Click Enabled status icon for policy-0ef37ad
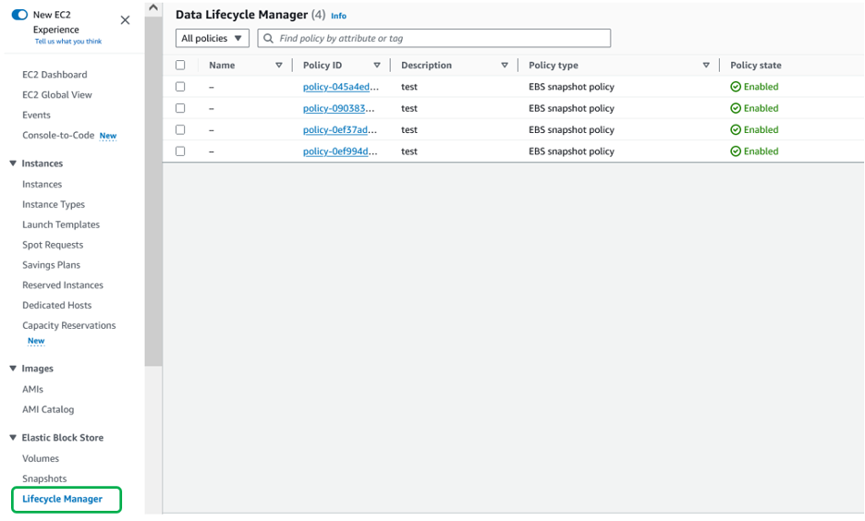 pos(736,129)
